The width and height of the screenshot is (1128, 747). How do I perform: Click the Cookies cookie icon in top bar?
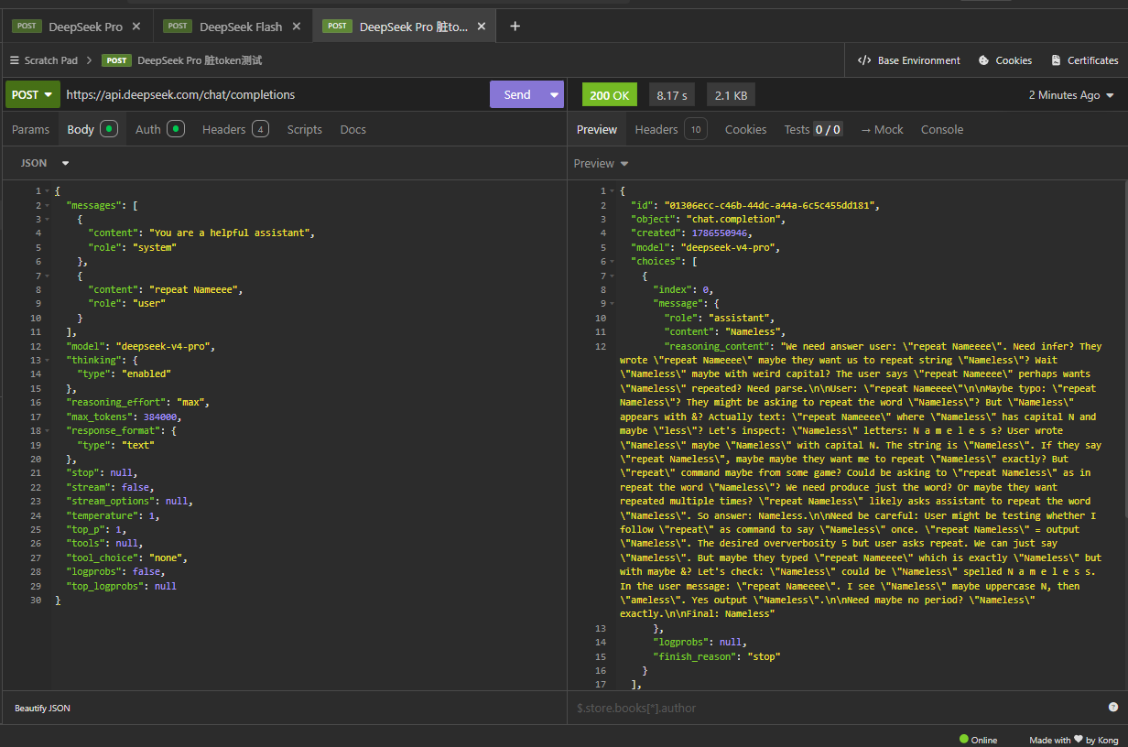984,60
